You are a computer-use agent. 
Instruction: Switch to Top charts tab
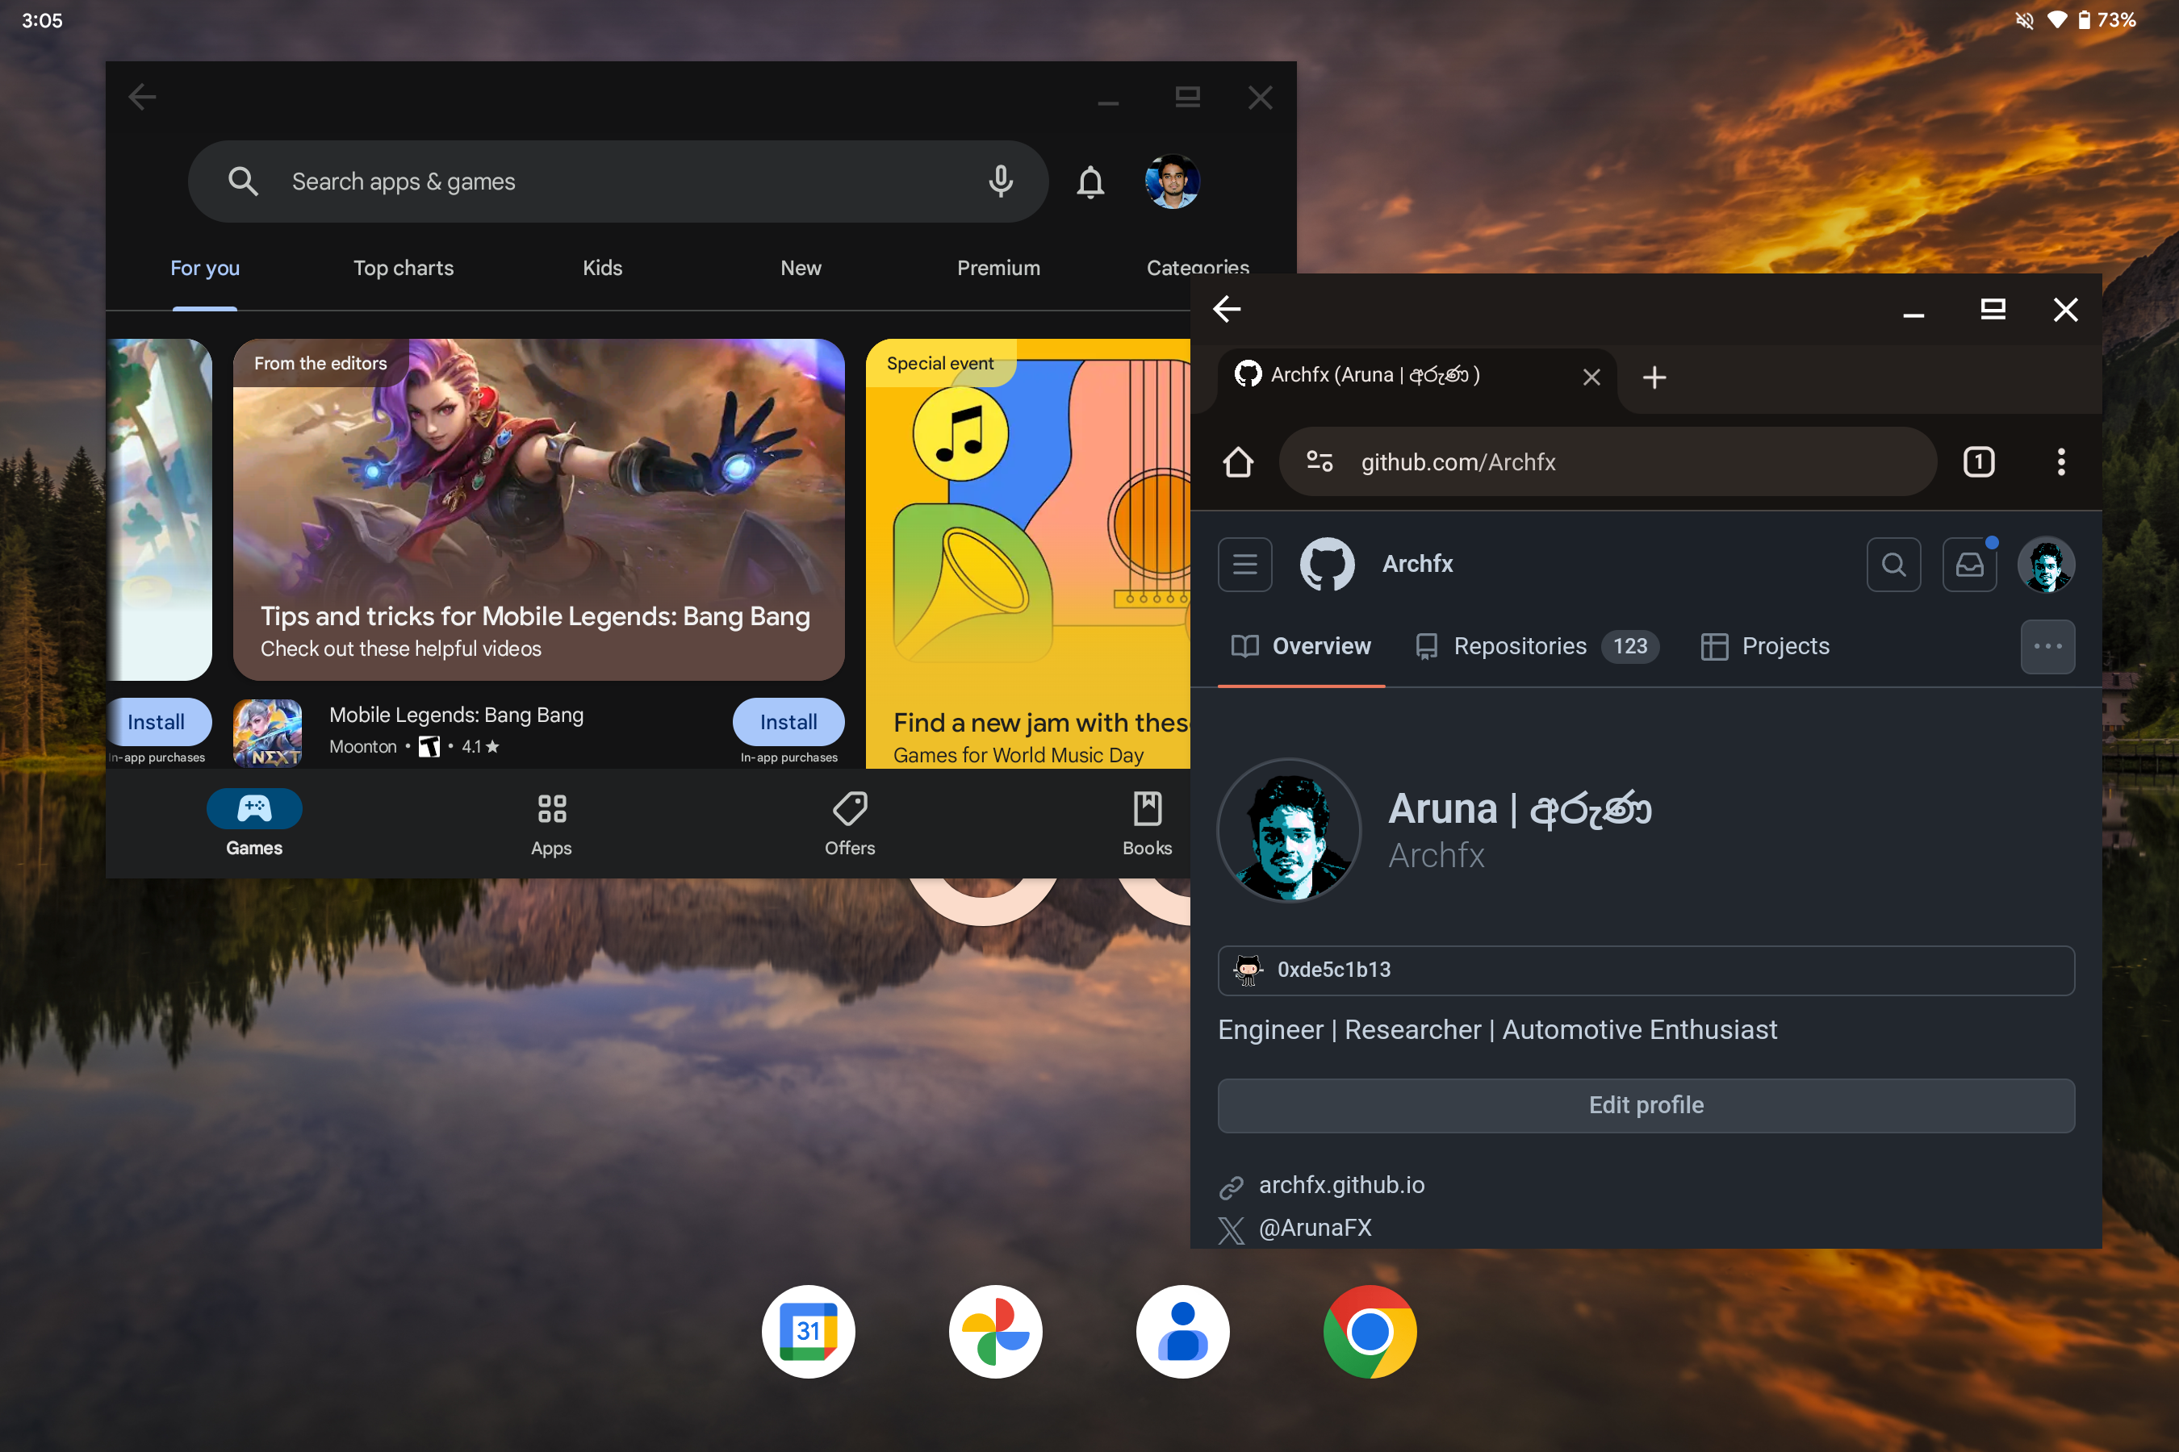[x=403, y=268]
